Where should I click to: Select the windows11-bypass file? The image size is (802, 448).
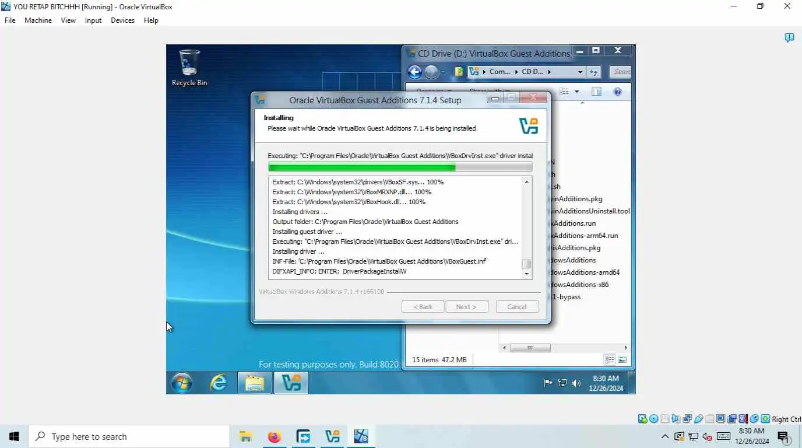(565, 297)
